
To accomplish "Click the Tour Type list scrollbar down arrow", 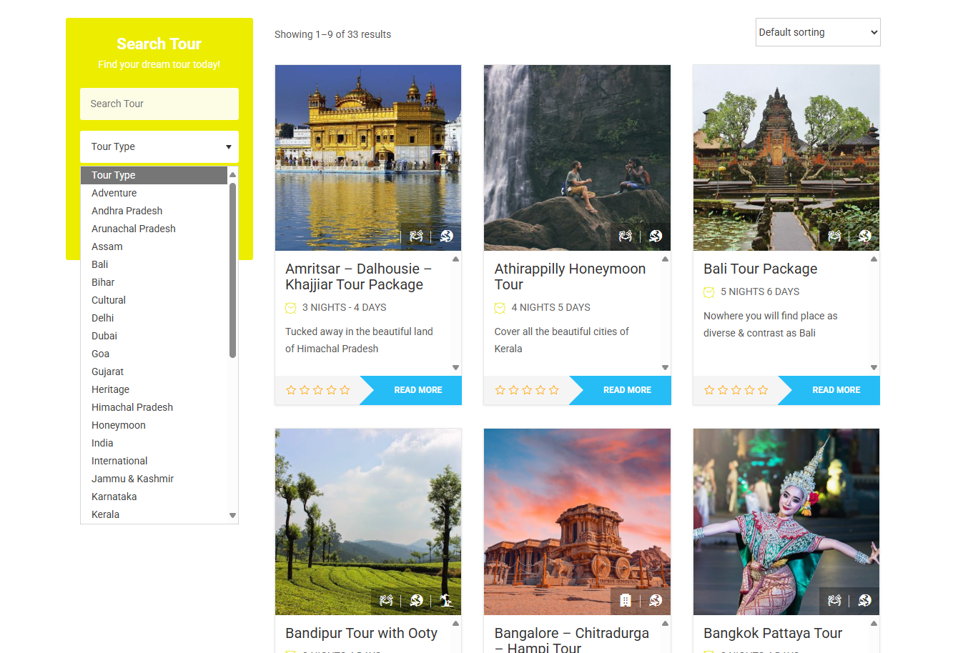I will pyautogui.click(x=232, y=515).
